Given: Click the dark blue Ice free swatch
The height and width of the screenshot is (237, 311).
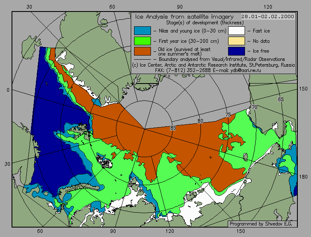Looking at the screenshot, I should 236,51.
